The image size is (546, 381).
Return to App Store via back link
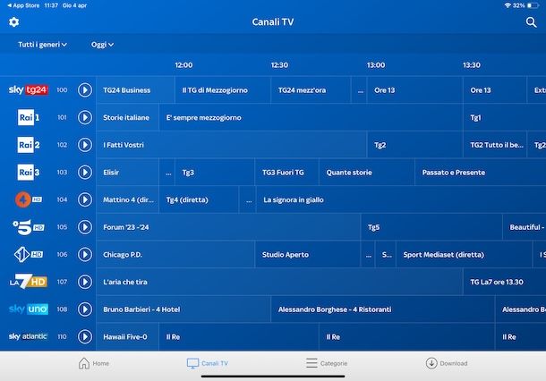point(23,5)
